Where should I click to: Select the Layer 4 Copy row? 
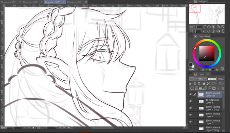point(210,108)
